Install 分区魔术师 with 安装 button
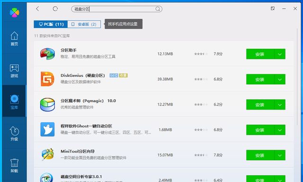Viewport: 303px width, 182px height. [260, 105]
